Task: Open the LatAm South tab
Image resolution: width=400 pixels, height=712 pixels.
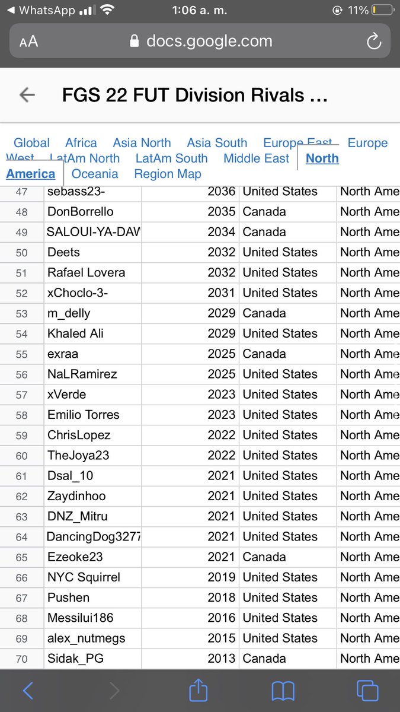Action: (x=171, y=158)
